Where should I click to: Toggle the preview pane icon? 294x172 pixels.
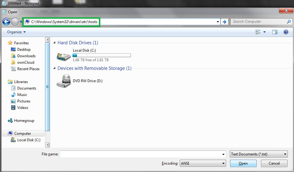(275, 32)
